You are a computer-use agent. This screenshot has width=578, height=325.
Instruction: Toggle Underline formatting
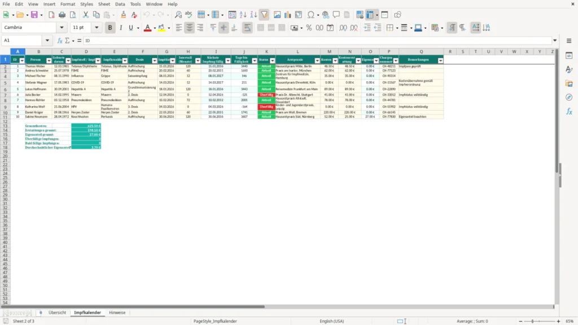point(131,28)
